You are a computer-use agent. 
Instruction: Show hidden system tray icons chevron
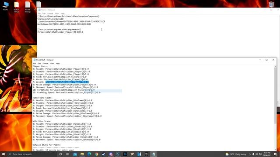[250, 154]
